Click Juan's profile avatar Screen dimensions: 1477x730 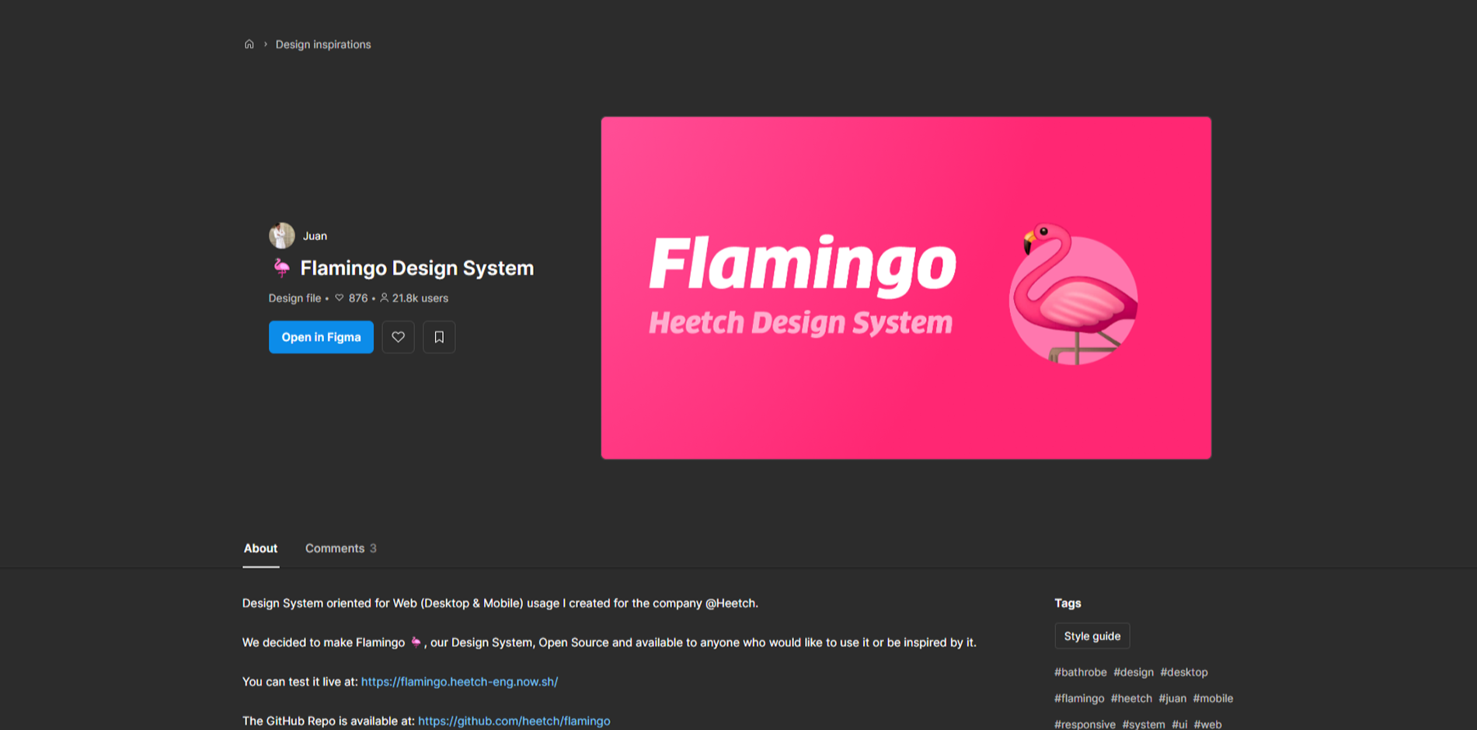[x=281, y=235]
